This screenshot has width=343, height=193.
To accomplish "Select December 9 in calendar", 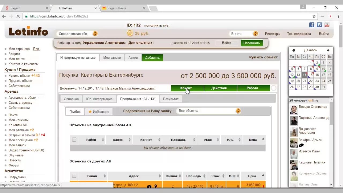I will (x=317, y=69).
